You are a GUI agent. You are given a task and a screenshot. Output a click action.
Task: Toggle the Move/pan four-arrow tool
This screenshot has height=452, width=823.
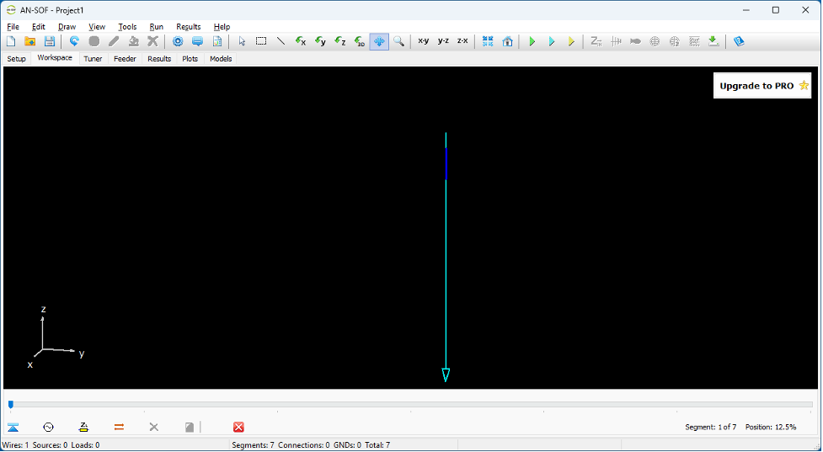(x=379, y=41)
